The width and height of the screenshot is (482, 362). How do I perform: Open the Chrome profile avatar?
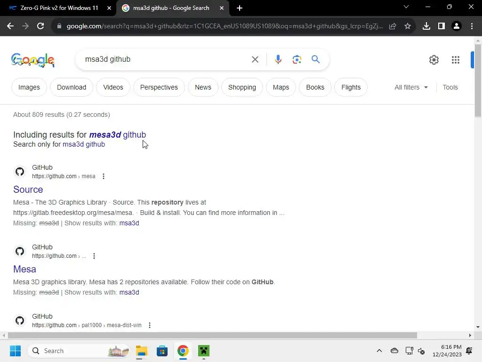(457, 26)
